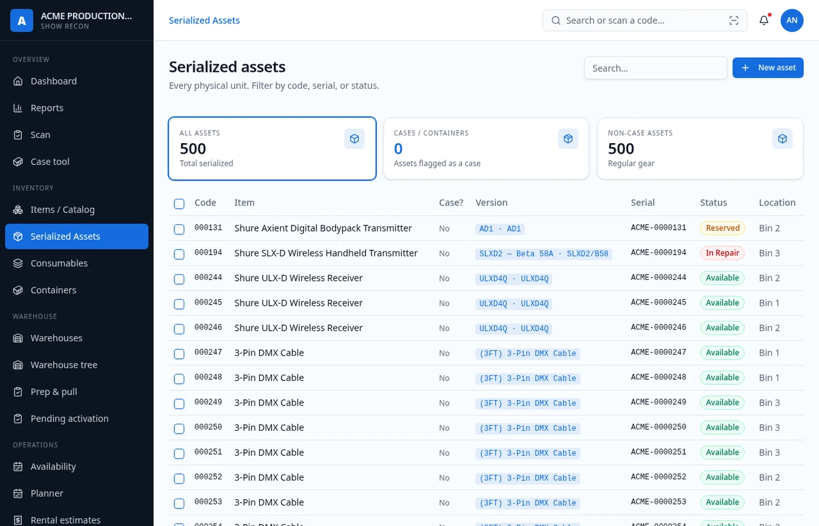Open Dashboard from the sidebar
This screenshot has height=526, width=819.
(77, 81)
